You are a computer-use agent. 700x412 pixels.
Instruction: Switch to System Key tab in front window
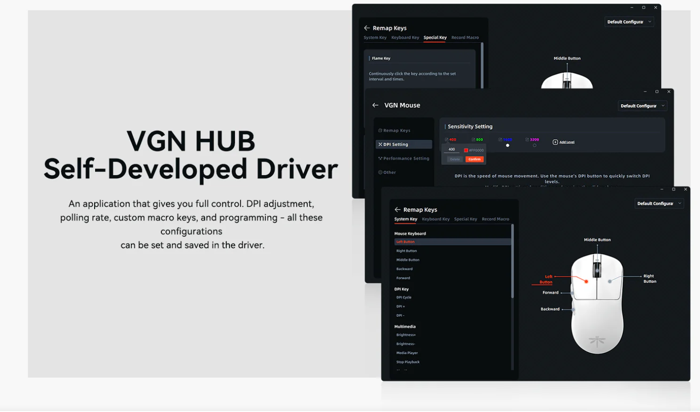tap(406, 219)
